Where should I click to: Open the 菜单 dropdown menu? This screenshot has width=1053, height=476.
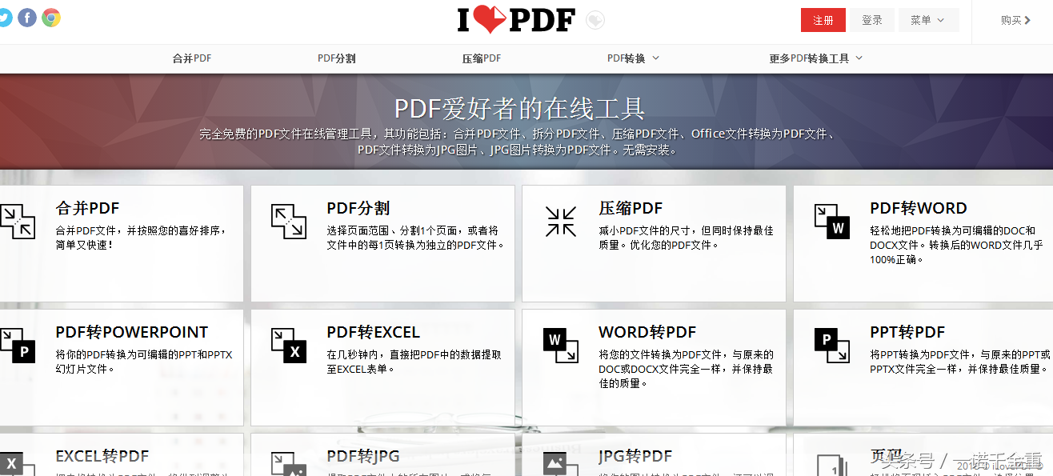pos(928,20)
